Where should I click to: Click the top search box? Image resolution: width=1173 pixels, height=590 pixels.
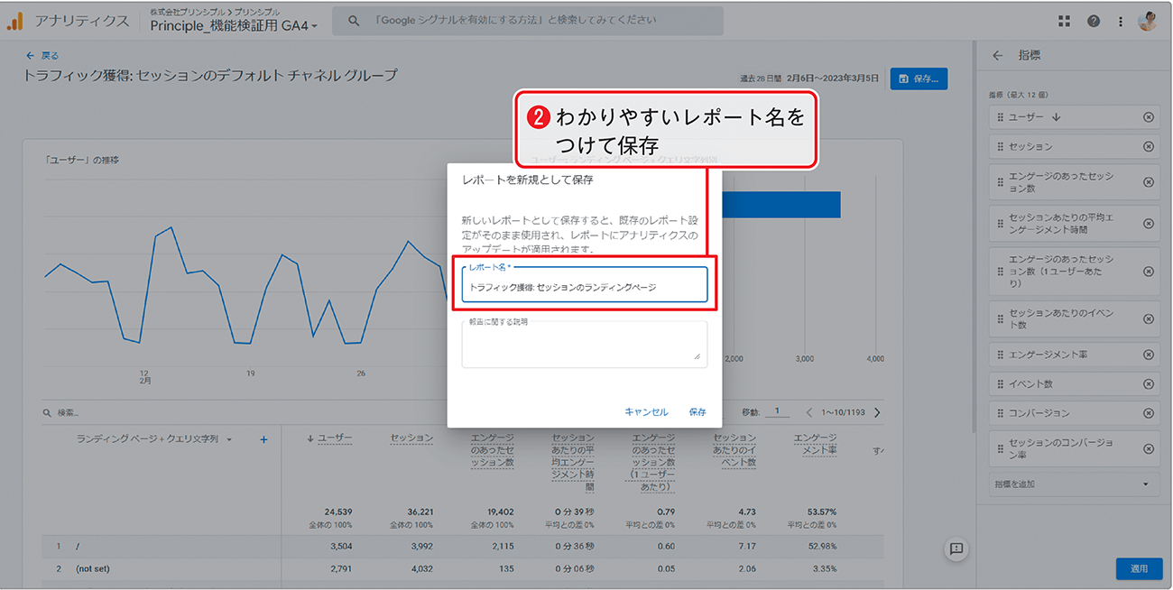pos(528,21)
